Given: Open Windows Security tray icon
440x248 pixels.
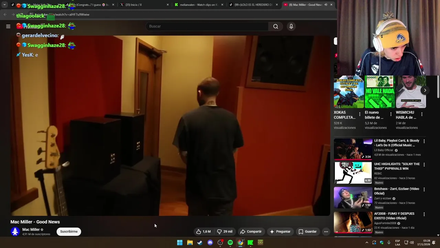Looking at the screenshot, I should (382, 242).
